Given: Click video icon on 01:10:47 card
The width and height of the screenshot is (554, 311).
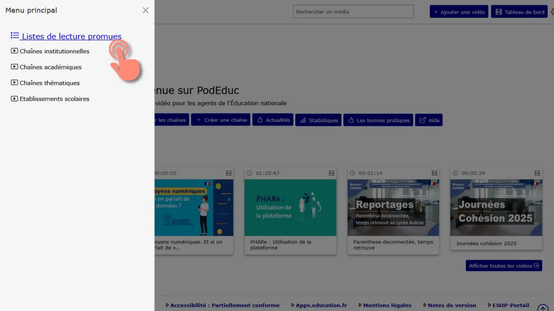Looking at the screenshot, I should (x=331, y=173).
